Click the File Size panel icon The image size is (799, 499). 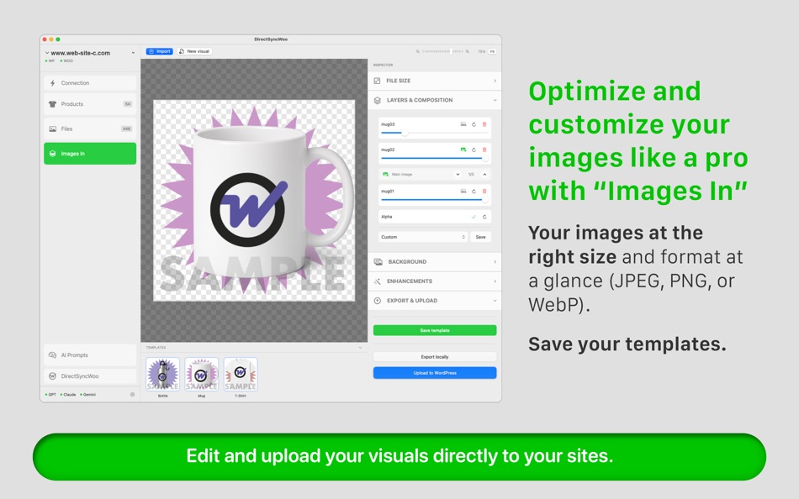point(378,81)
